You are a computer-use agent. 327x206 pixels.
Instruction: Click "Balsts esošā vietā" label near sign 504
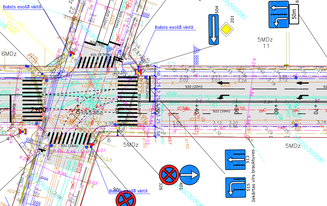(174, 27)
